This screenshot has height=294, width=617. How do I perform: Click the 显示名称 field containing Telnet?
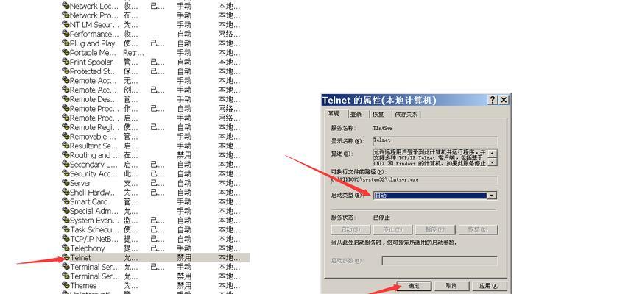[x=435, y=140]
